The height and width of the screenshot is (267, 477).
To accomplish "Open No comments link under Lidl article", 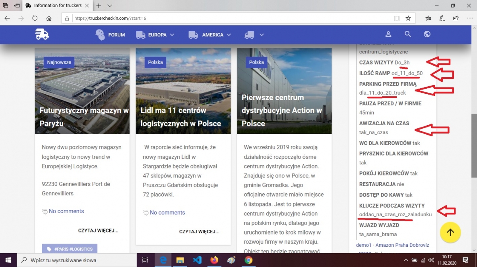I will 167,213.
